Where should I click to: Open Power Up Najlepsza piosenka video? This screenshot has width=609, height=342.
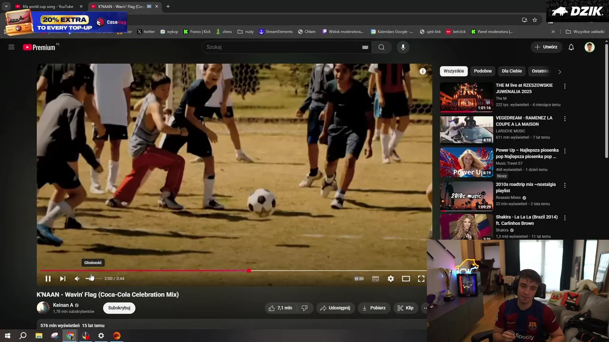466,162
